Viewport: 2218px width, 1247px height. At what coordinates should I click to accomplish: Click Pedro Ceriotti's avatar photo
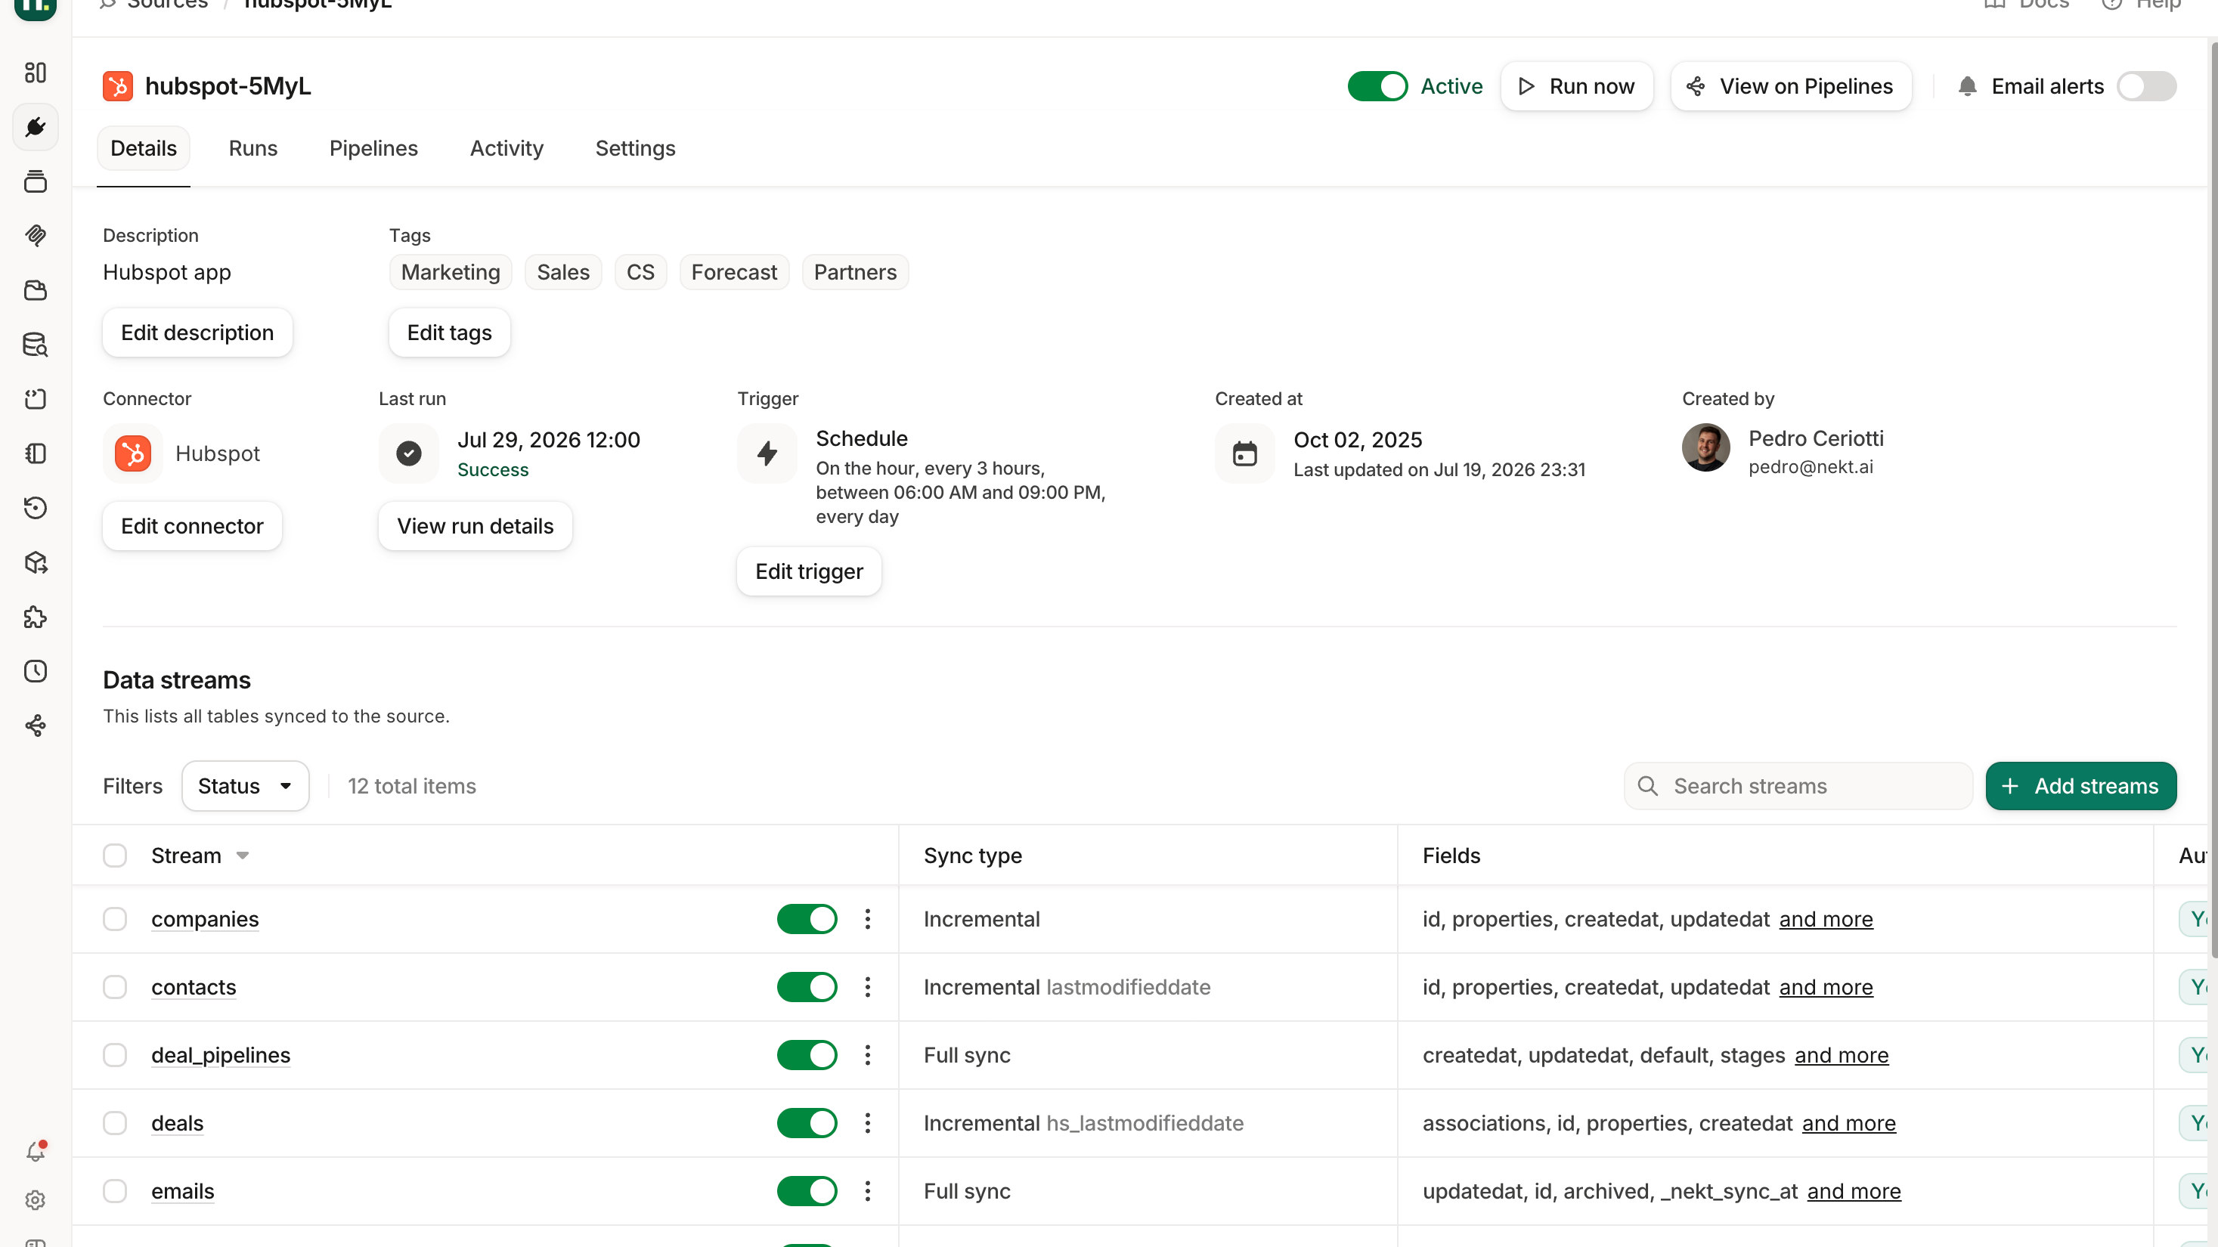(x=1705, y=447)
